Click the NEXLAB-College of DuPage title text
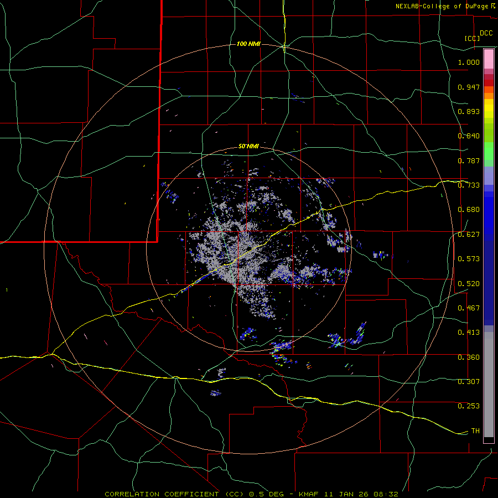Image resolution: width=498 pixels, height=498 pixels. (443, 6)
